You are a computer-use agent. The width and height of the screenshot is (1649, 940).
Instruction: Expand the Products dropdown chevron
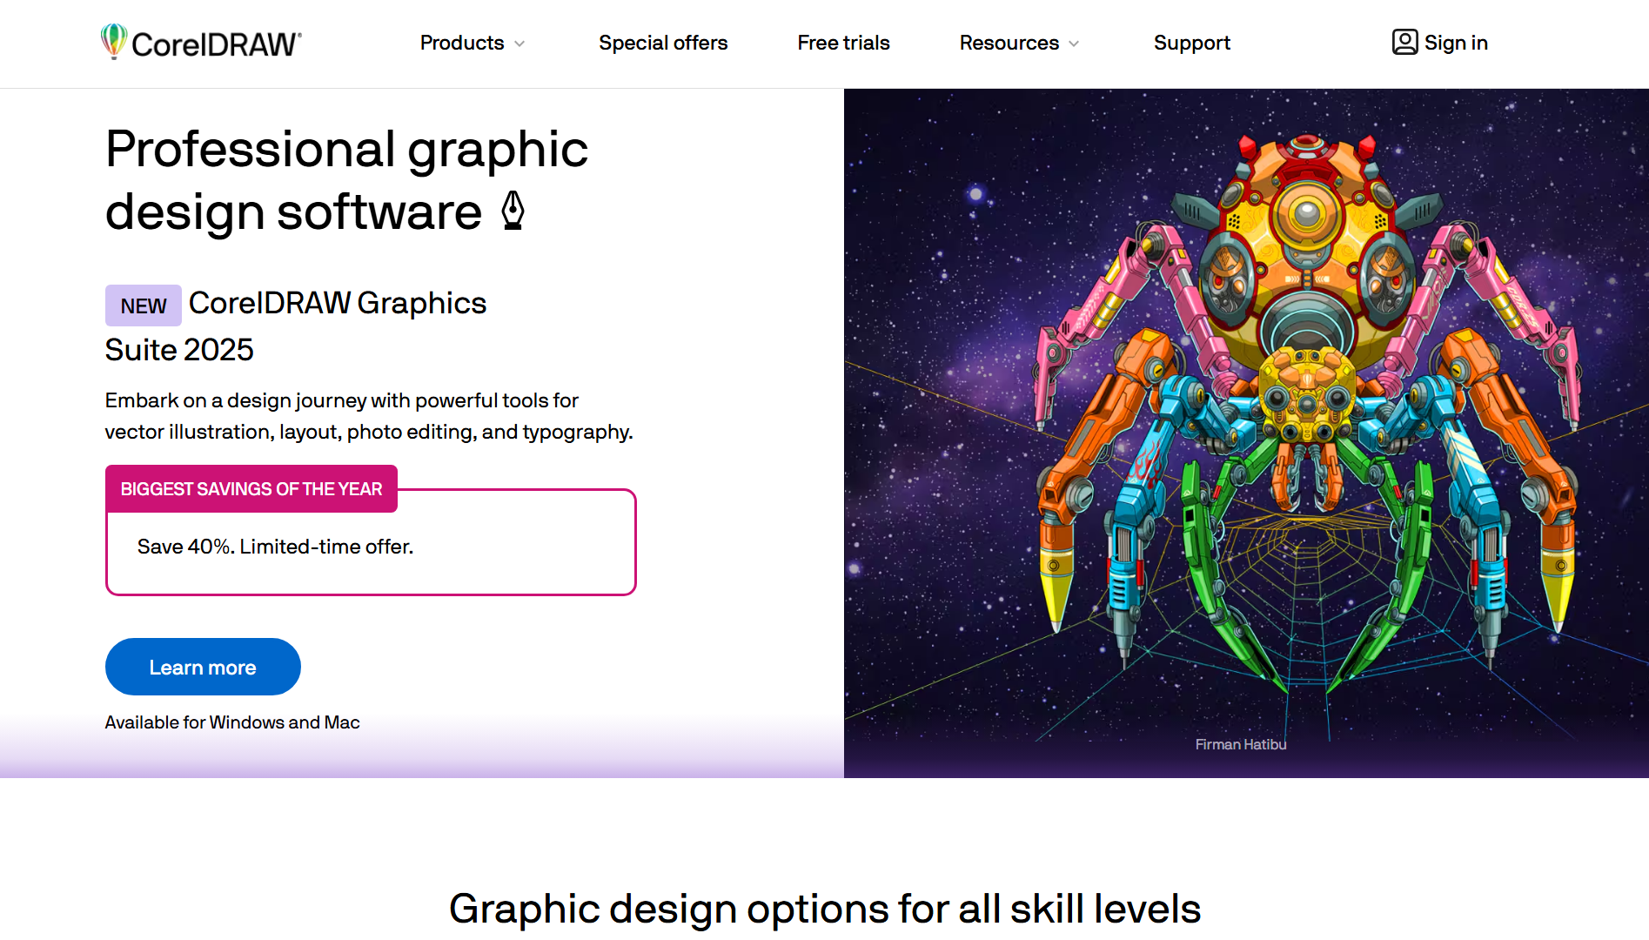point(520,44)
